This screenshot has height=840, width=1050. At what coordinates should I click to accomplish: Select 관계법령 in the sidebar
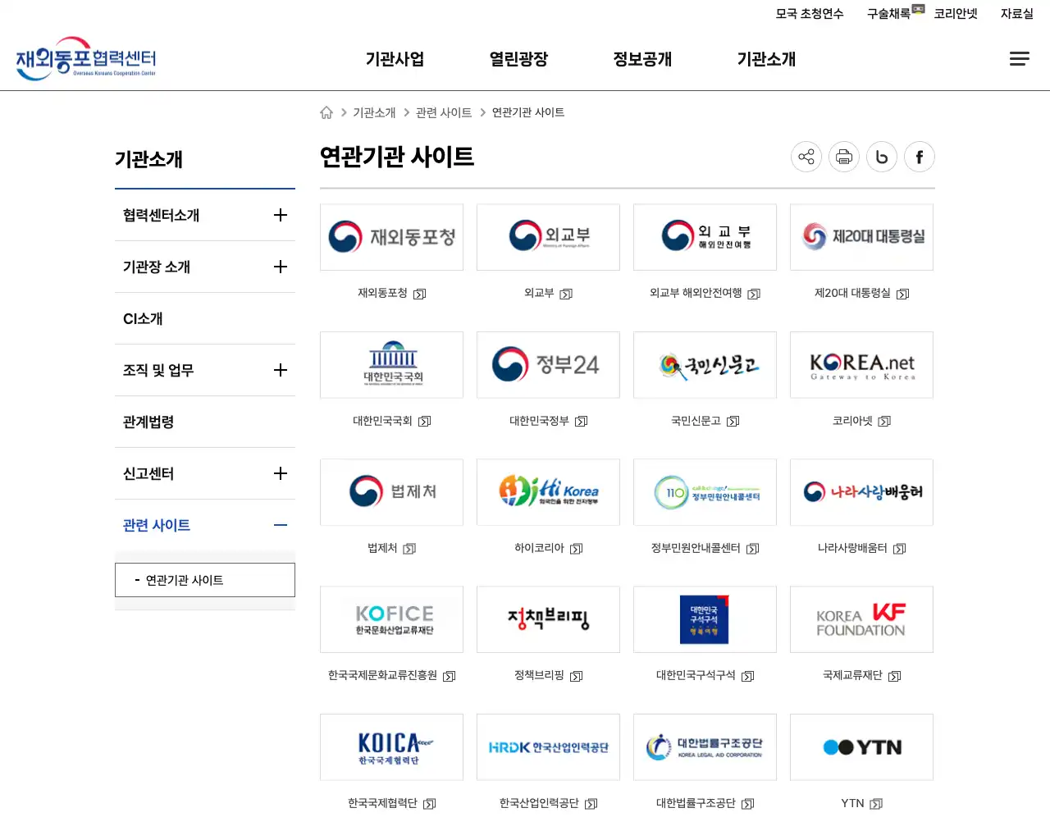[205, 422]
